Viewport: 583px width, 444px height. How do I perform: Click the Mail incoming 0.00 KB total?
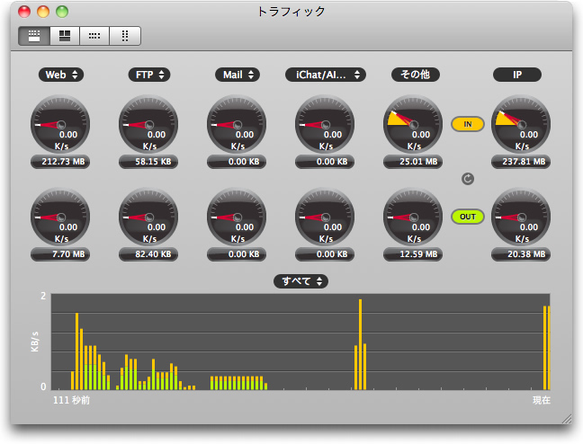point(237,162)
